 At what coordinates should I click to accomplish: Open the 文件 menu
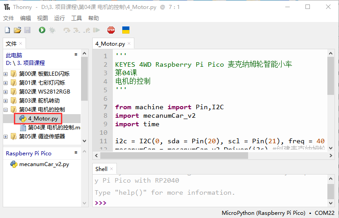[9, 18]
